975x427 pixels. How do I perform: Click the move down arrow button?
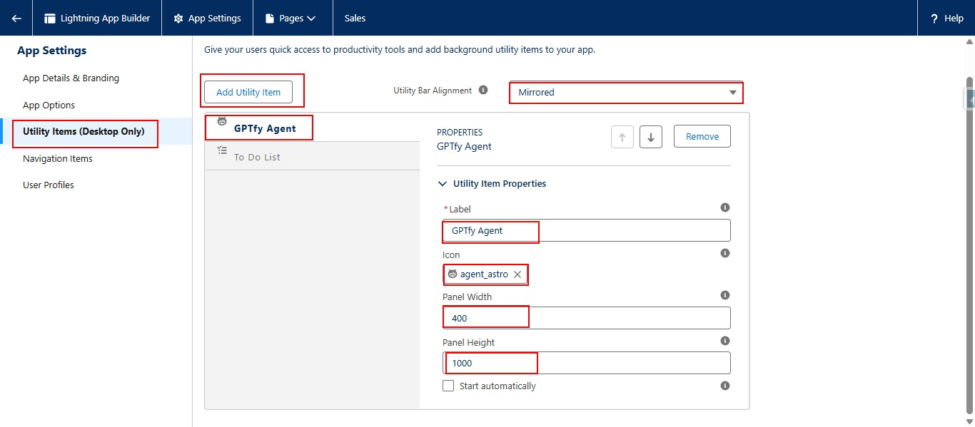[650, 137]
